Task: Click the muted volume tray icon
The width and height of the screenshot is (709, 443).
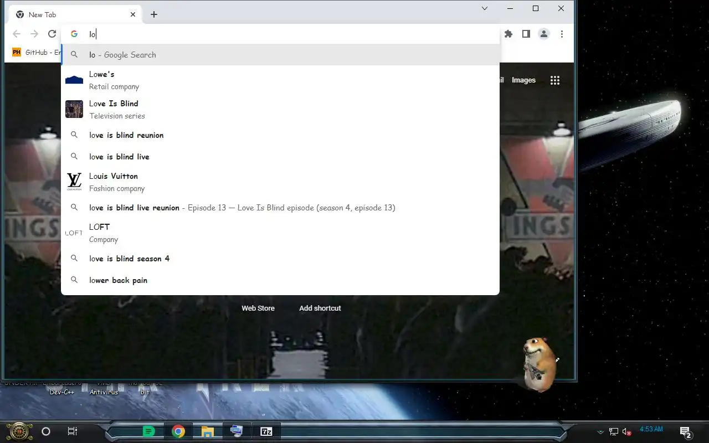Action: click(x=627, y=432)
